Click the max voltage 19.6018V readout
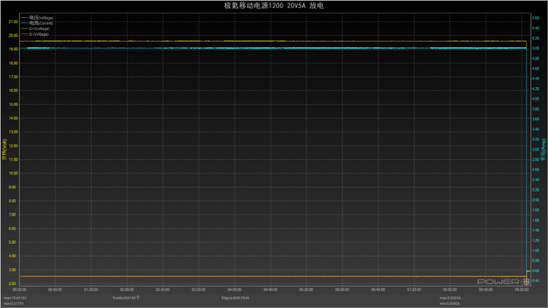The height and width of the screenshot is (308, 548). (15, 298)
